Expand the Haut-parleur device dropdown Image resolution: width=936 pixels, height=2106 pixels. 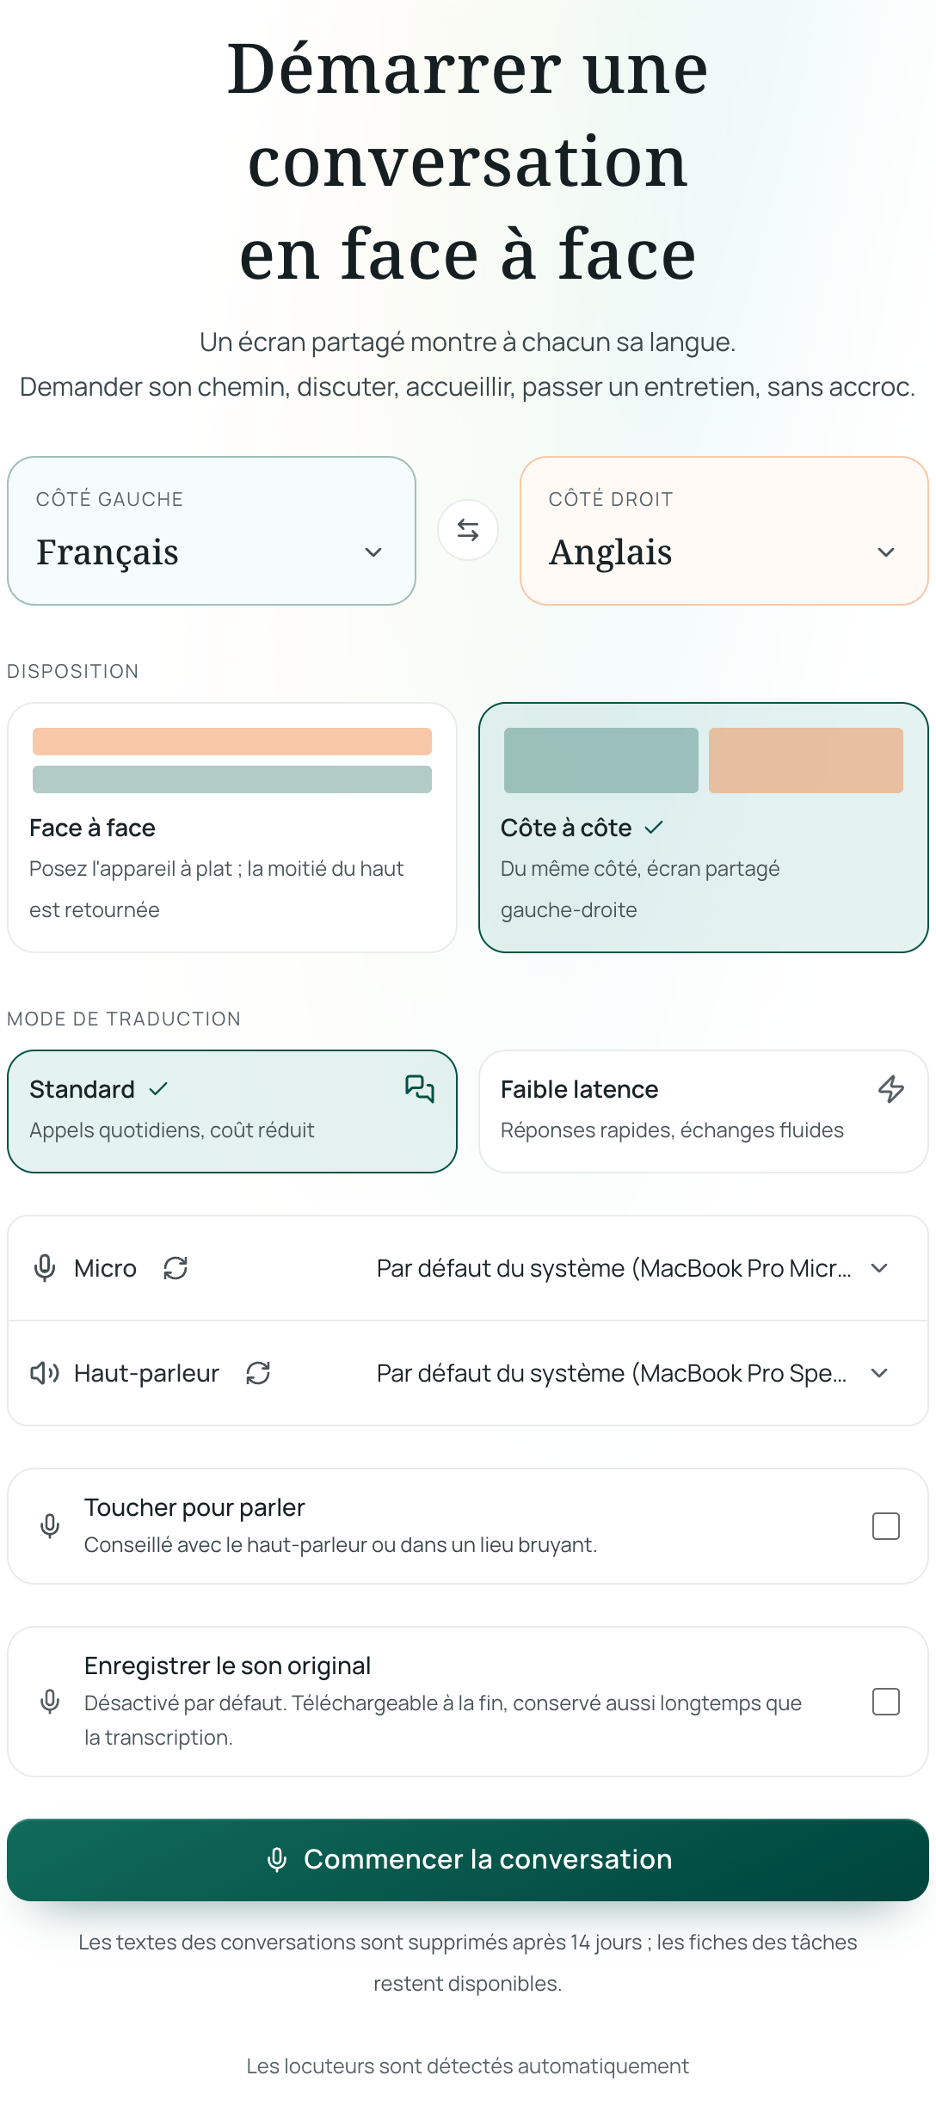point(632,1373)
